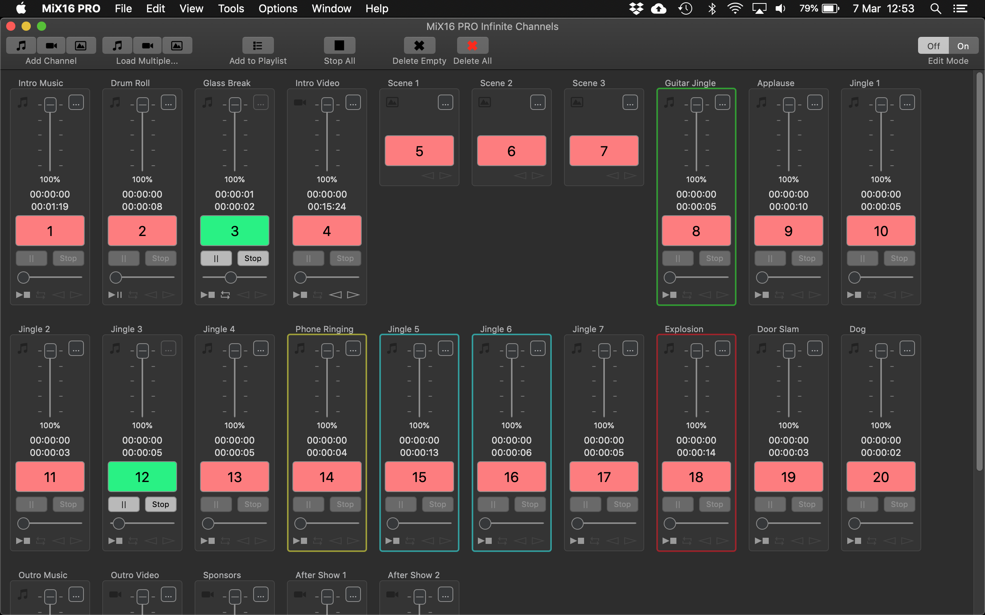
Task: Open the Options menu
Action: click(277, 8)
